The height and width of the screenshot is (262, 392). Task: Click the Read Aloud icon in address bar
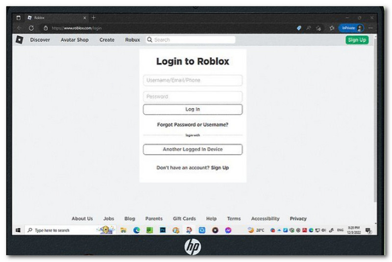[309, 28]
